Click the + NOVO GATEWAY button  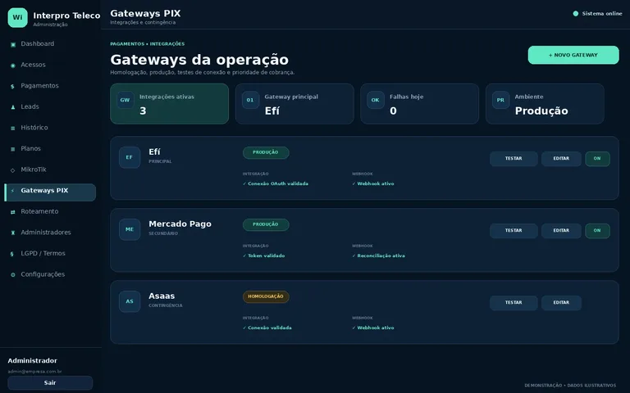click(x=573, y=55)
